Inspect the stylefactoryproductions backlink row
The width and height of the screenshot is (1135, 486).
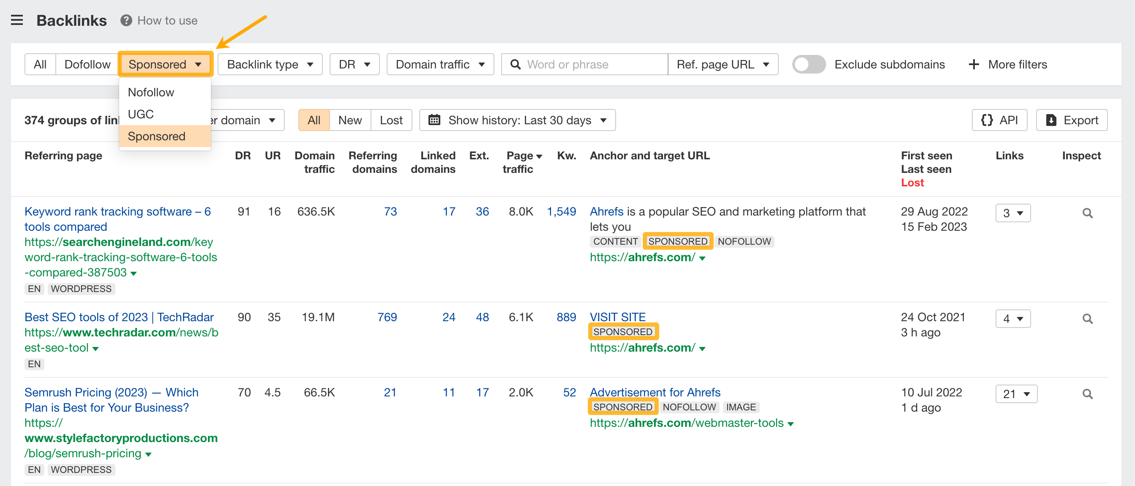coord(1087,394)
